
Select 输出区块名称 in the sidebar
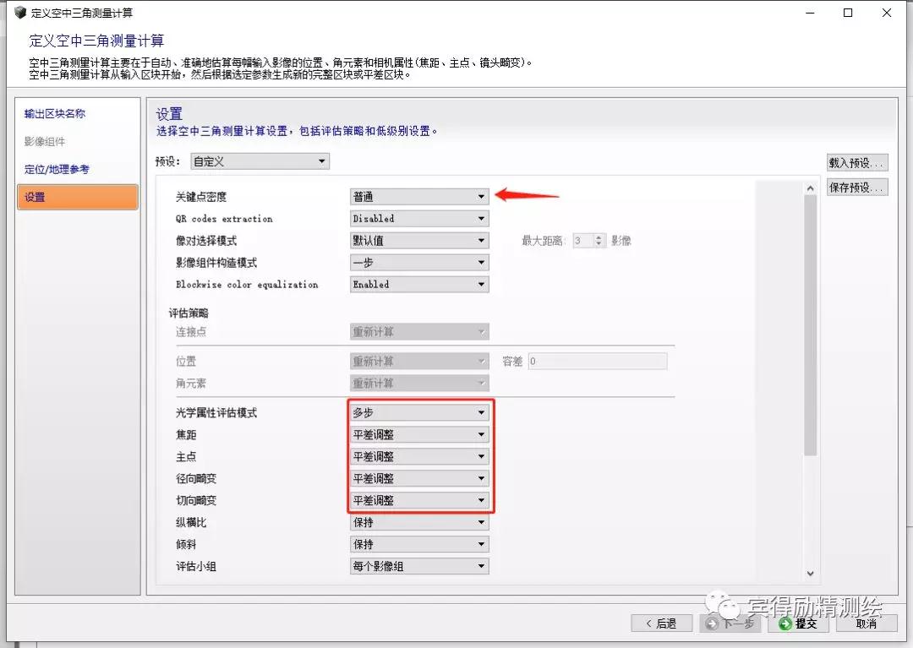coord(55,114)
